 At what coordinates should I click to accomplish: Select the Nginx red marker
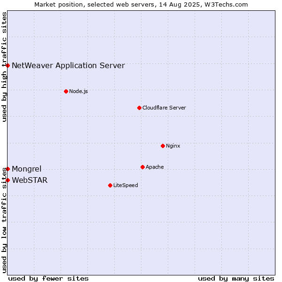163,146
